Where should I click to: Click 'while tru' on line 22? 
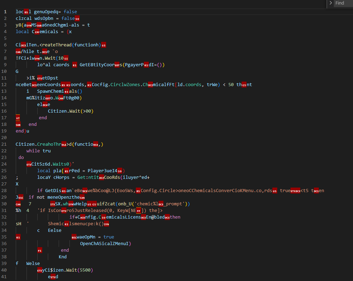coord(38,151)
